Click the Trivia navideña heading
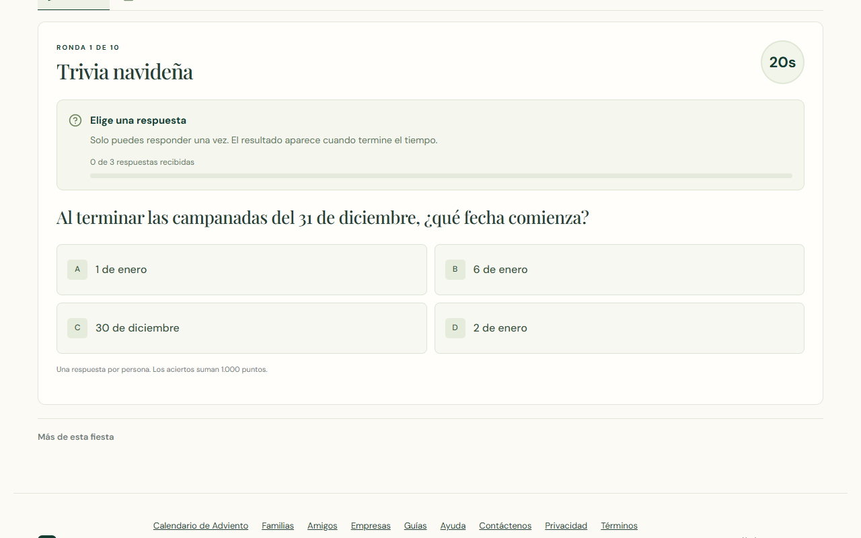 pos(124,71)
